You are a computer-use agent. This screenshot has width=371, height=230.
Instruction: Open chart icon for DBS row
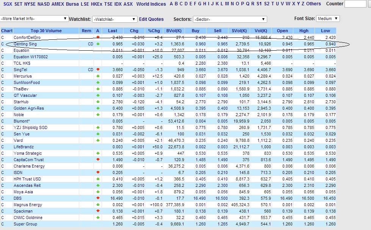click(x=3, y=198)
